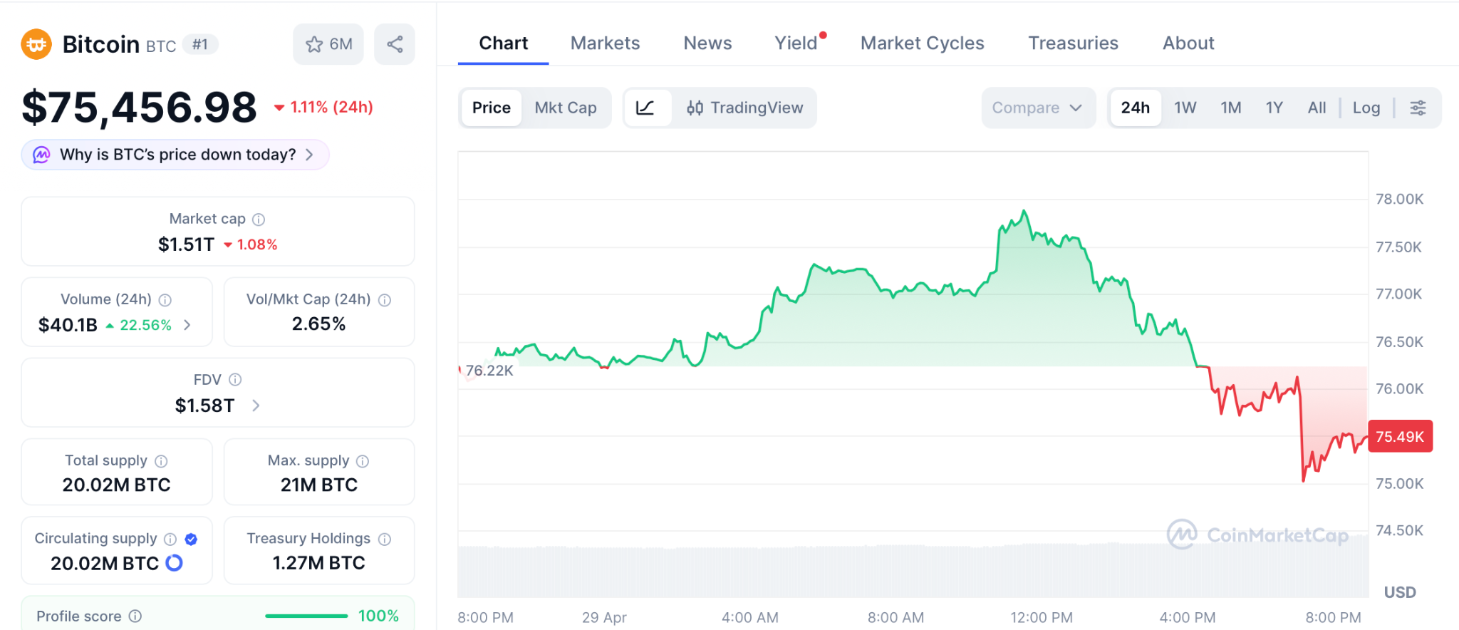Switch to the Market Cycles tab
This screenshot has width=1459, height=630.
point(922,43)
